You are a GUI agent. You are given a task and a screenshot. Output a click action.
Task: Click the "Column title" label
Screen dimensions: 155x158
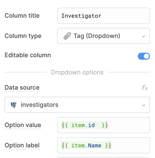click(x=22, y=16)
